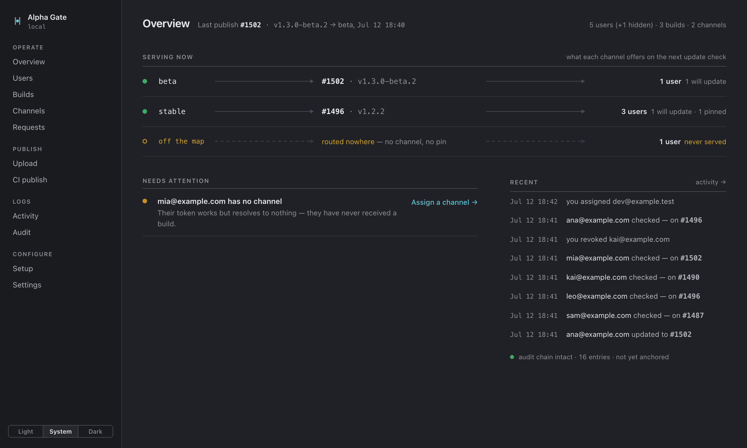
Task: Click the off the map row label
Action: click(182, 141)
